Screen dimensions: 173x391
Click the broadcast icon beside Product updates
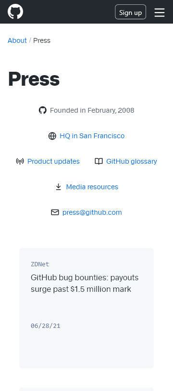20,162
